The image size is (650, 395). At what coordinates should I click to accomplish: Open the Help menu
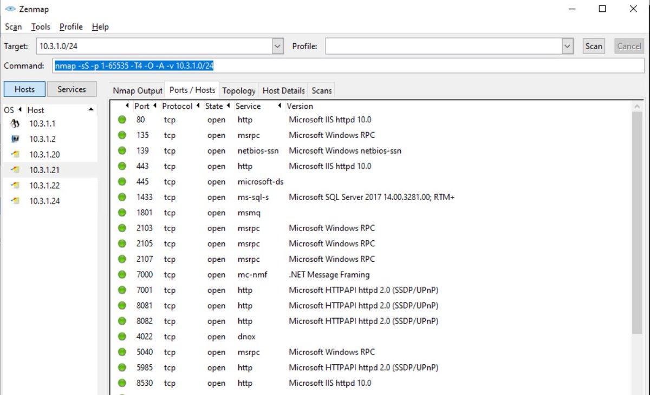tap(100, 27)
